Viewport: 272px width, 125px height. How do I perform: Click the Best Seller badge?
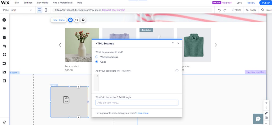[x=146, y=30]
